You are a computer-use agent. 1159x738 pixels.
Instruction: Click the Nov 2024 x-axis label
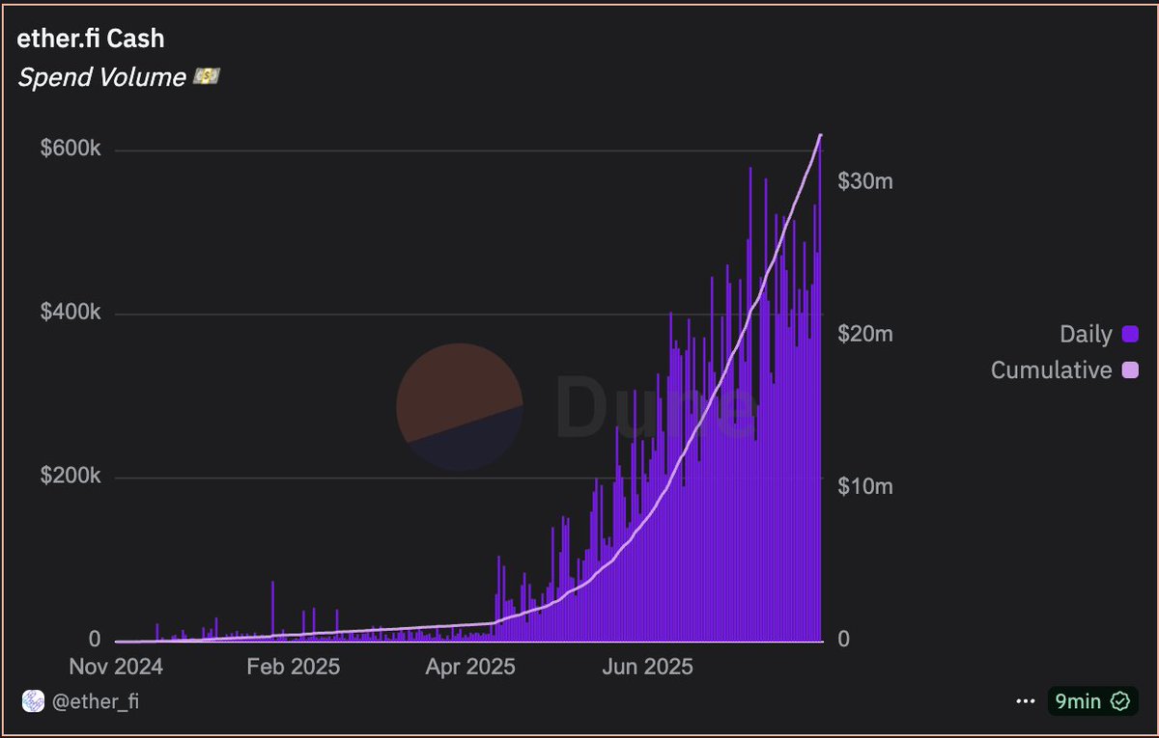115,667
